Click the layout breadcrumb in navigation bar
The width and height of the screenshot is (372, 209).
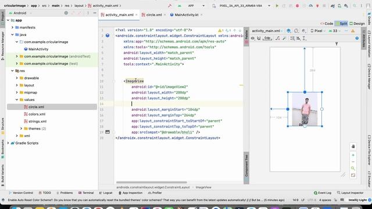tap(79, 6)
